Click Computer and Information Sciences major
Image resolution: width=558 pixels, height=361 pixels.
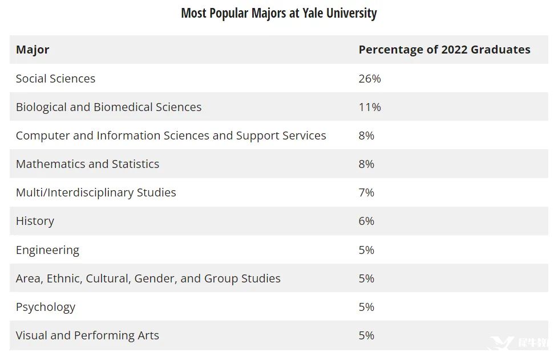[x=171, y=136]
